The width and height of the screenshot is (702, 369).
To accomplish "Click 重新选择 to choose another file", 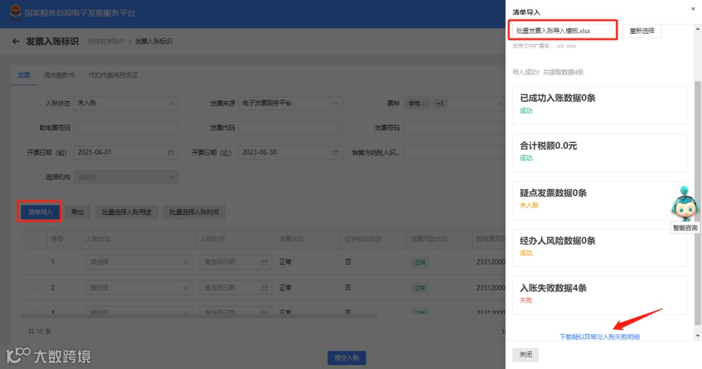I will (642, 31).
